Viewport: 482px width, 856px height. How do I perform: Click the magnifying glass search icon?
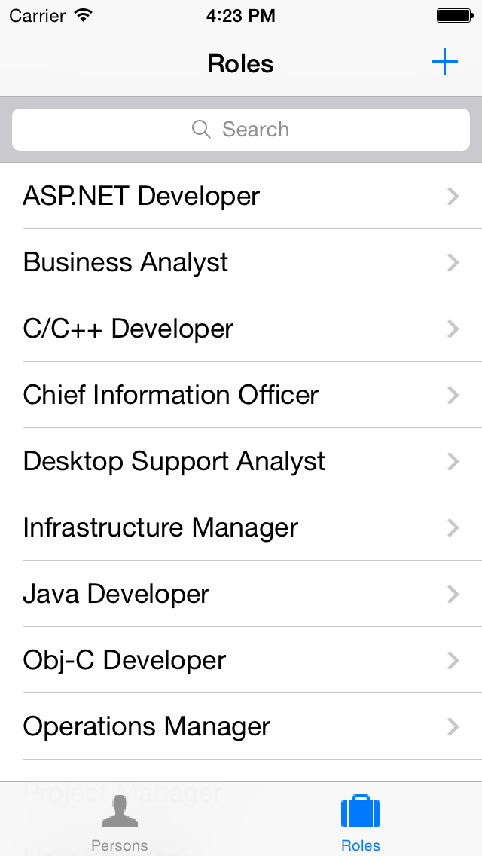coord(201,130)
